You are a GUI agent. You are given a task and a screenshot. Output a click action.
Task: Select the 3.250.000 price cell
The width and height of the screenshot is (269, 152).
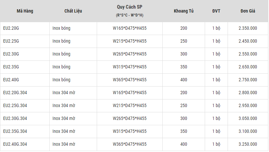click(x=248, y=144)
